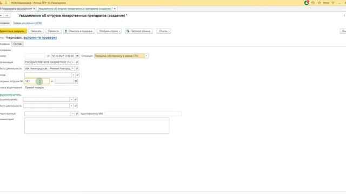
Task: Click the Операция field Передача собственнику
Action: click(x=119, y=56)
